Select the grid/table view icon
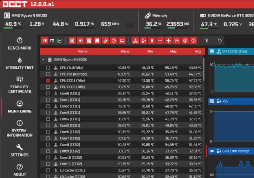 click(x=52, y=41)
